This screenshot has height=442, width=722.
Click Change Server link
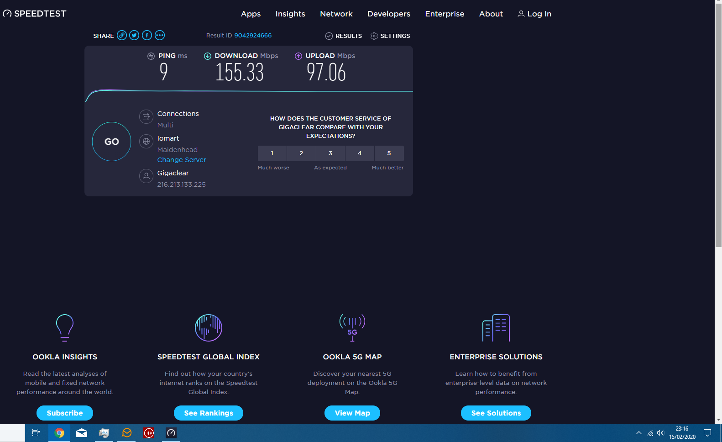point(182,160)
